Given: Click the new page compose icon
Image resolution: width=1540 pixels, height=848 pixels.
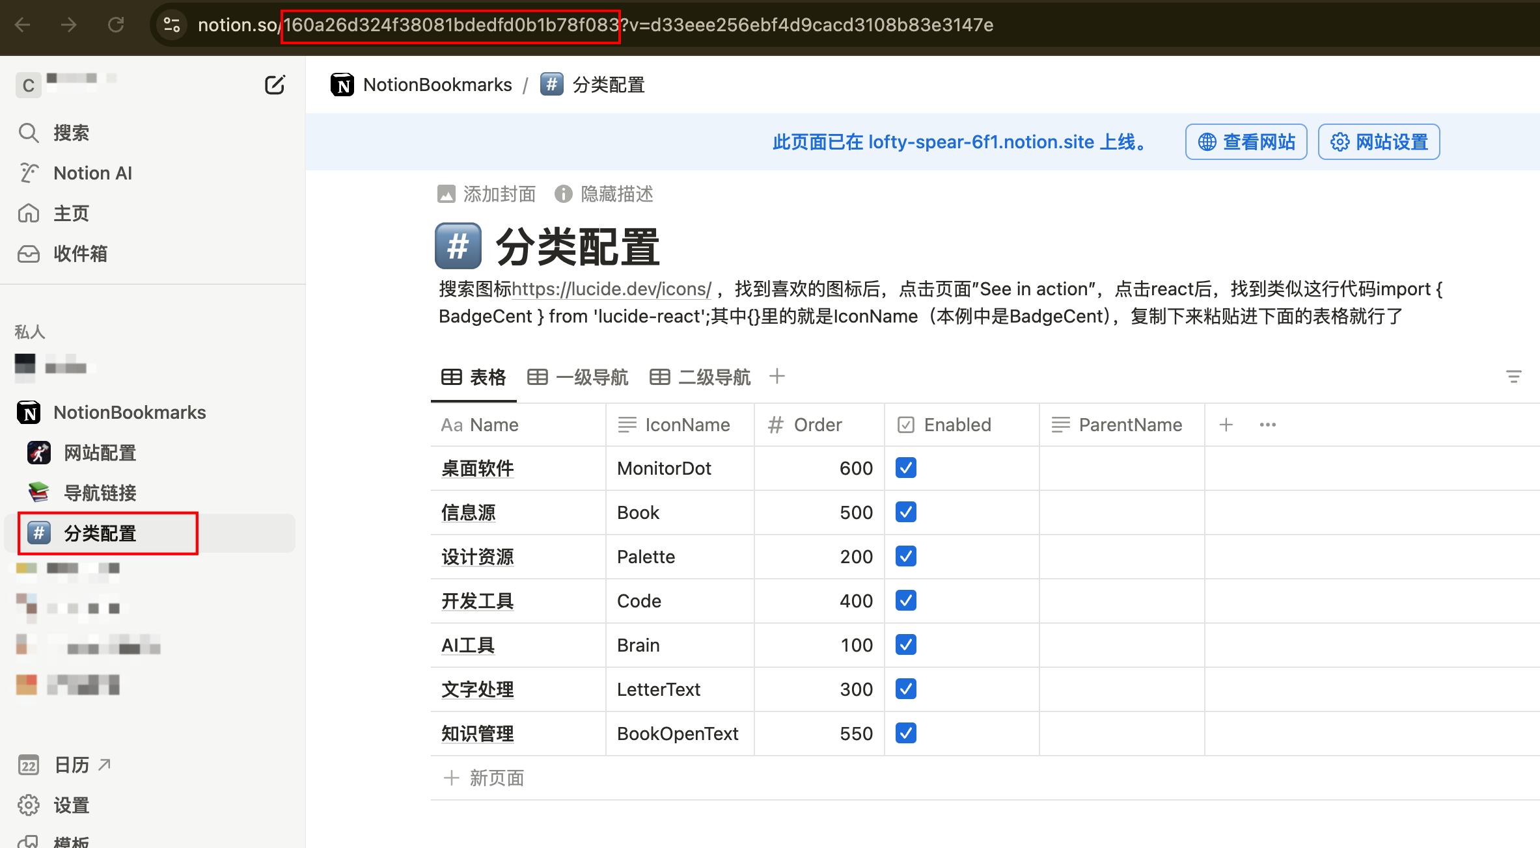Looking at the screenshot, I should coord(275,85).
